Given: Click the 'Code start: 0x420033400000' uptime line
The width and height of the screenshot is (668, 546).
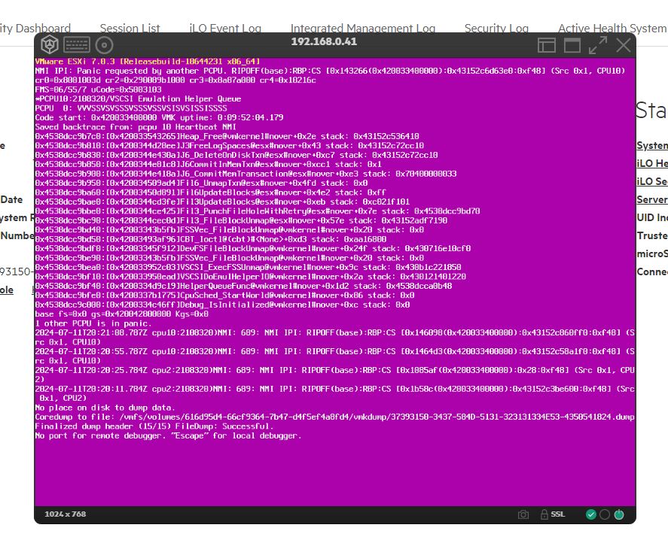Looking at the screenshot, I should [x=159, y=117].
